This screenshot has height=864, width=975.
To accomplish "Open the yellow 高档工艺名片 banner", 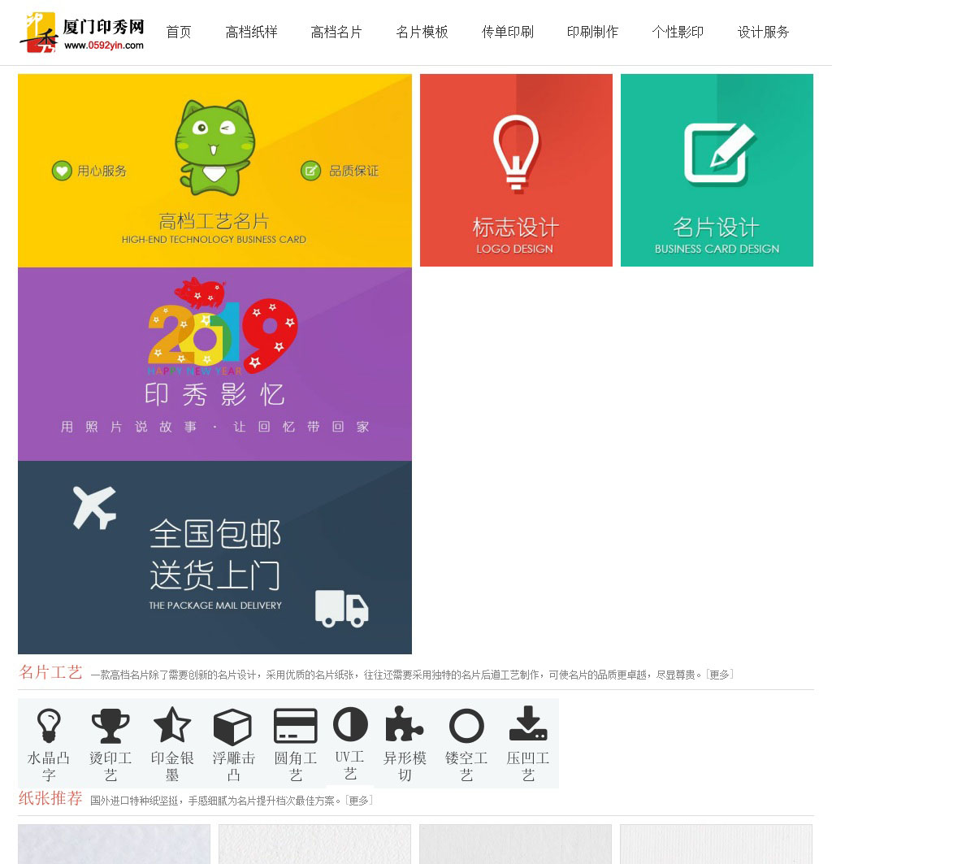I will [x=214, y=171].
